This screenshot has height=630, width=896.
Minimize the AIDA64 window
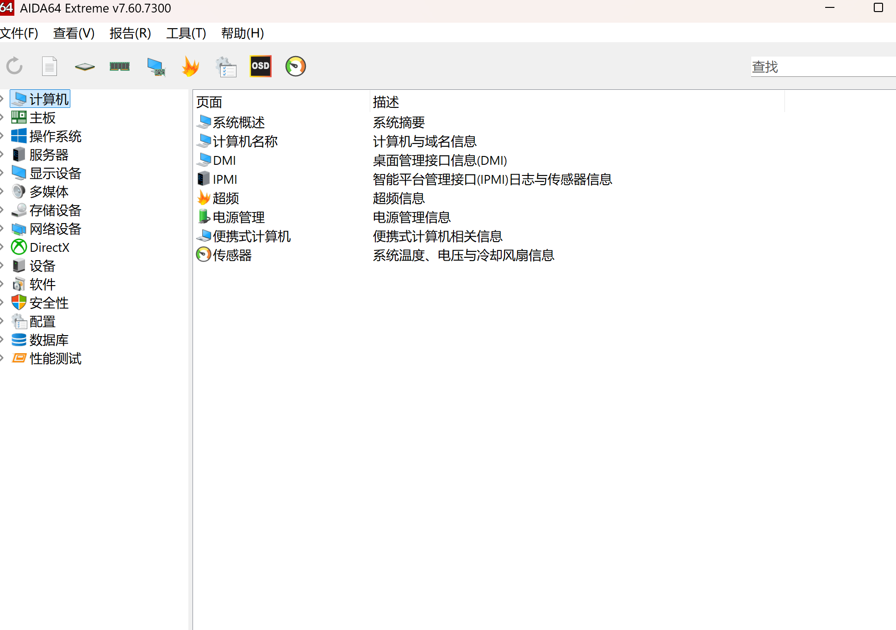click(830, 8)
